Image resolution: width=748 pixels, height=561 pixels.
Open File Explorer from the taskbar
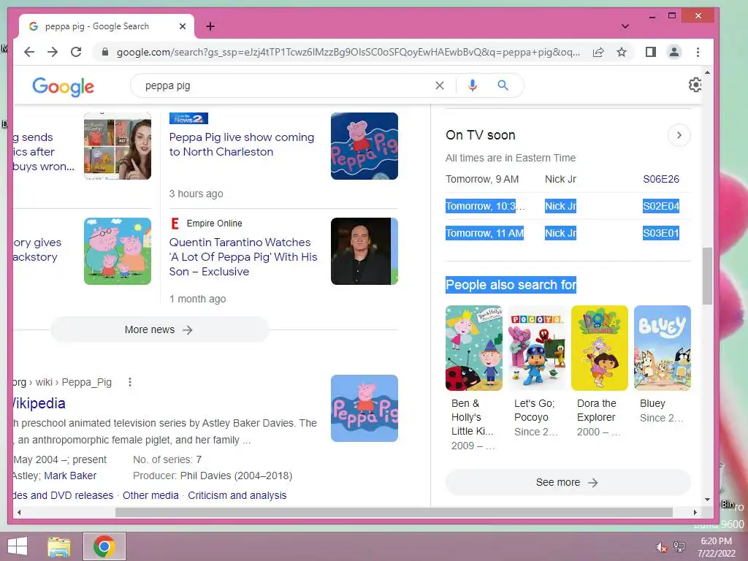59,546
